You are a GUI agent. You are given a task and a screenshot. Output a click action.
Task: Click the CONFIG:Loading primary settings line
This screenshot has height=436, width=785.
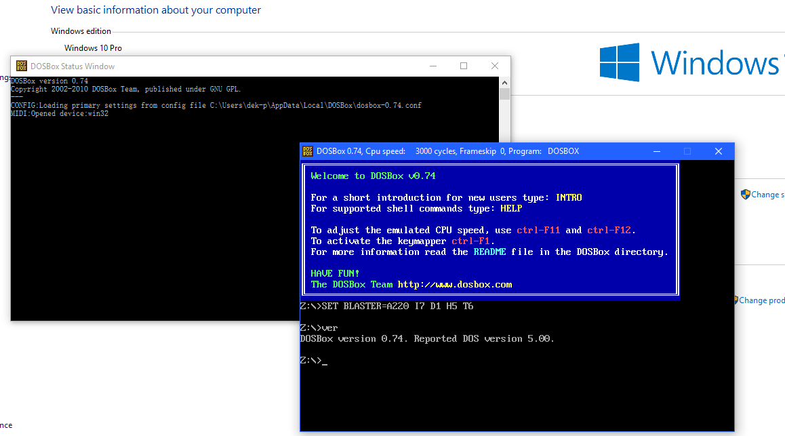point(216,105)
